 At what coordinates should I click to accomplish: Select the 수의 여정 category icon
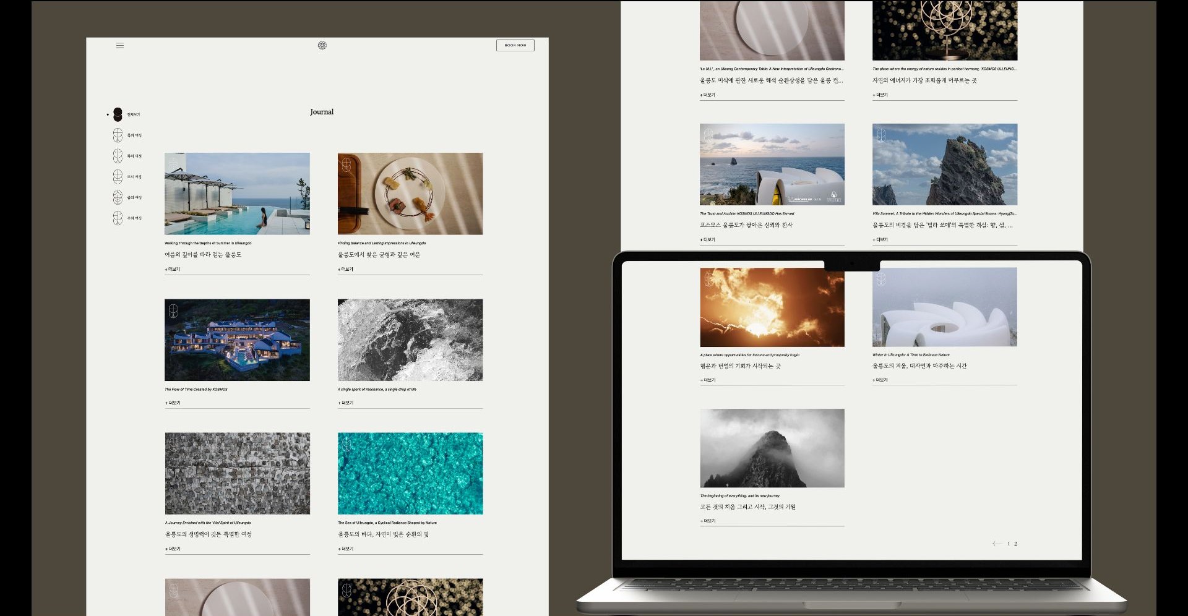pos(118,218)
